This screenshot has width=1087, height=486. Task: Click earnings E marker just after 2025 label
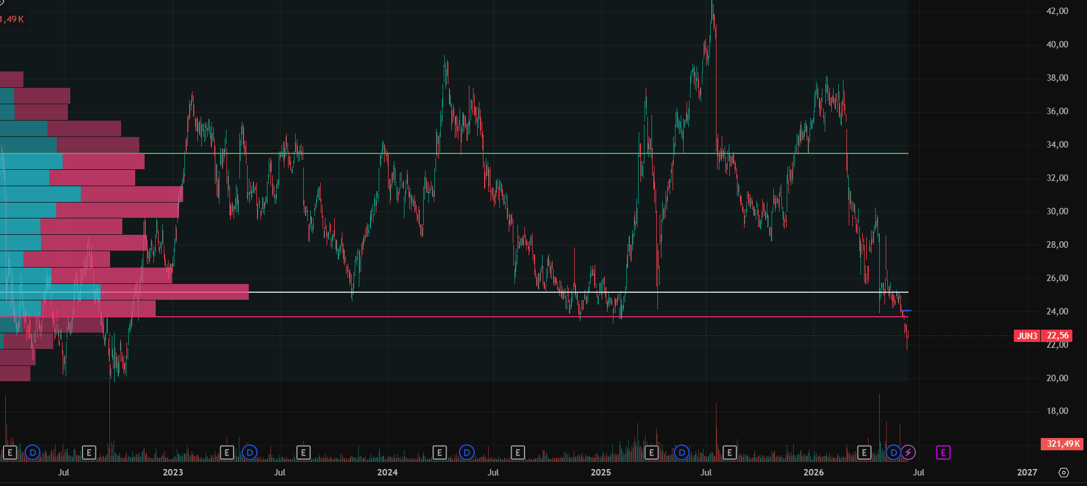click(x=651, y=453)
